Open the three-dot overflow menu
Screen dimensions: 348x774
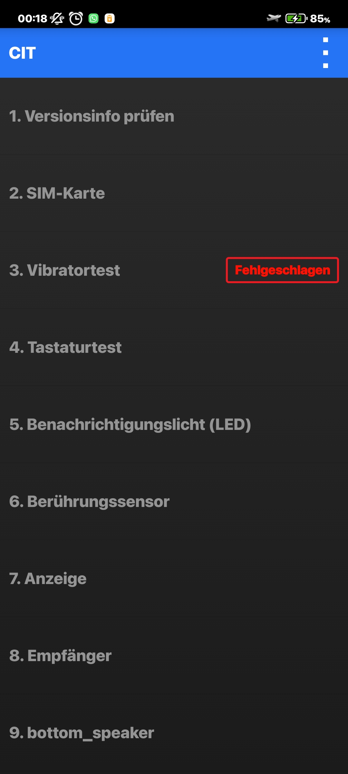tap(325, 53)
